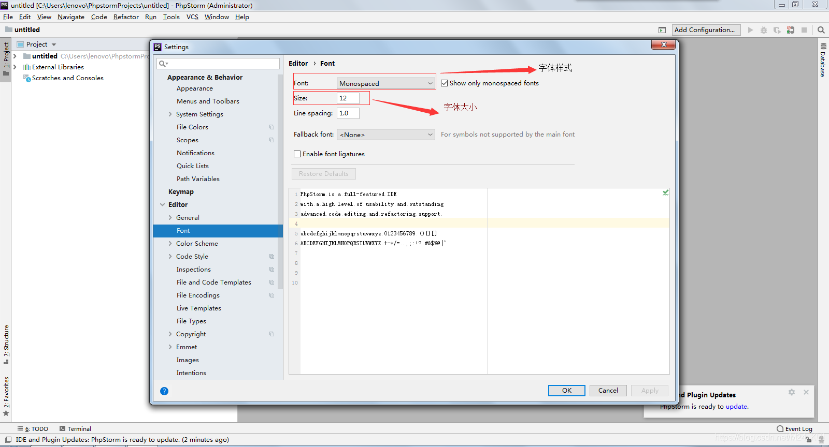
Task: Open the Fallback font dropdown
Action: pos(386,135)
